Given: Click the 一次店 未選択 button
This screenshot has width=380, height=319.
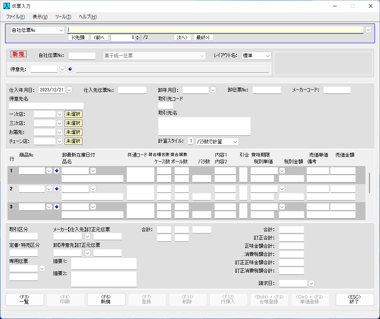Looking at the screenshot, I should coord(73,114).
